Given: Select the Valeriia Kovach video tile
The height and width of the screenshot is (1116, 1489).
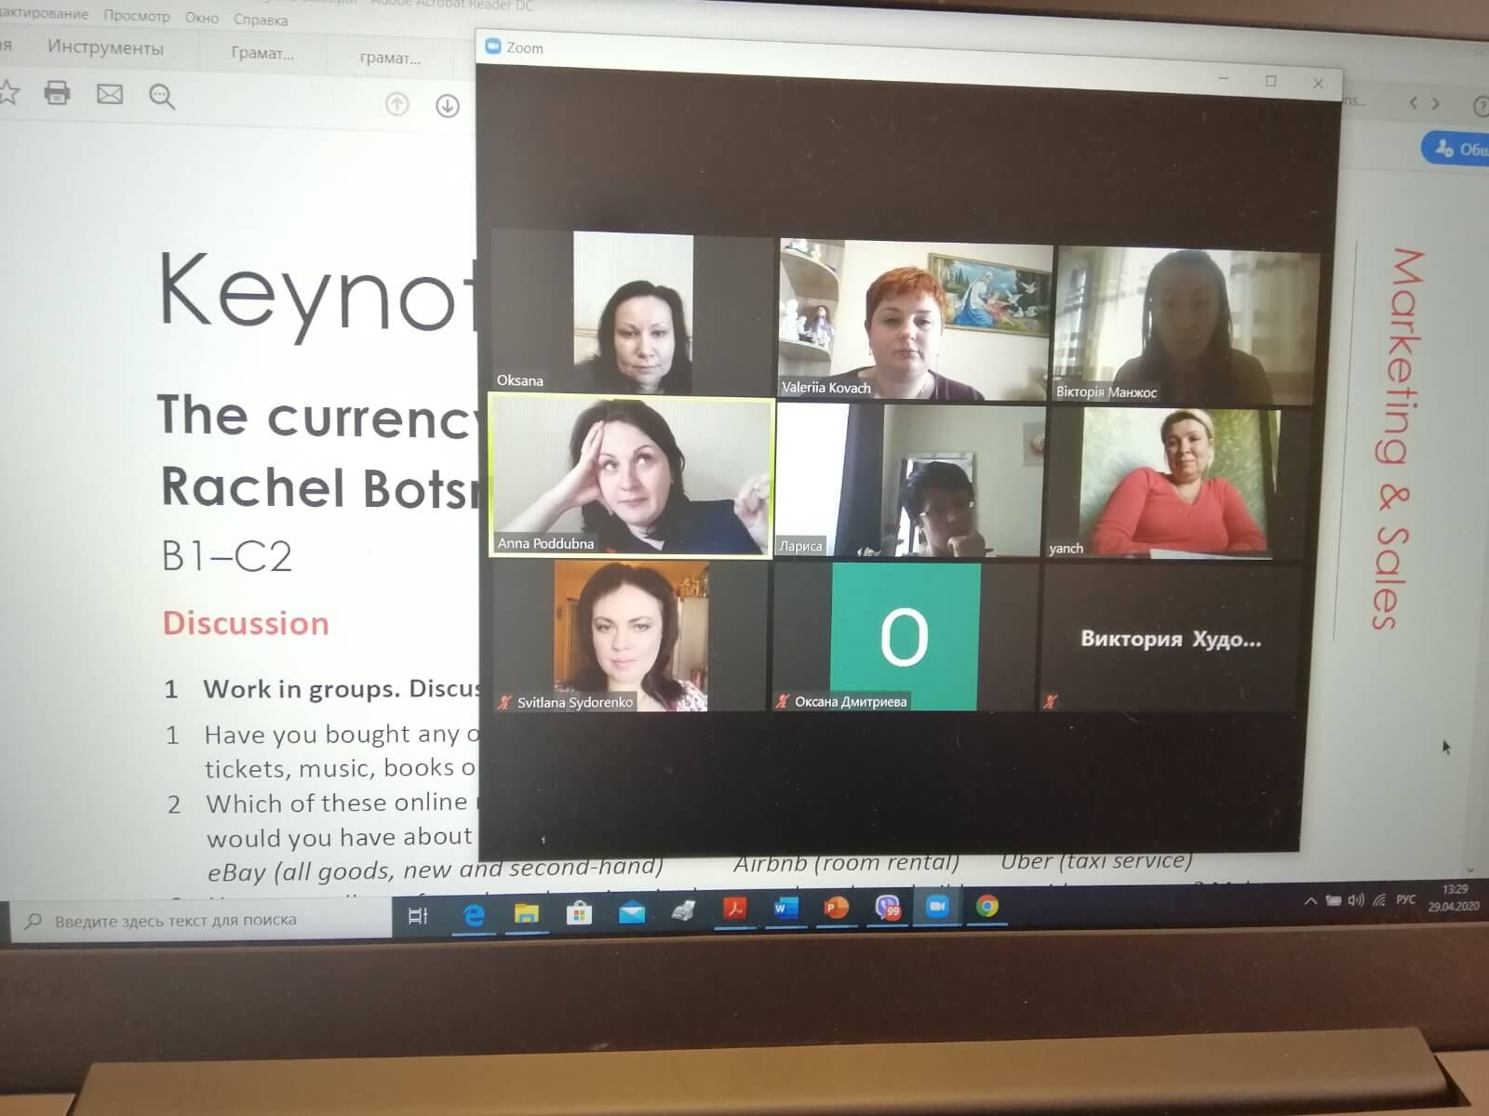Looking at the screenshot, I should [x=915, y=319].
